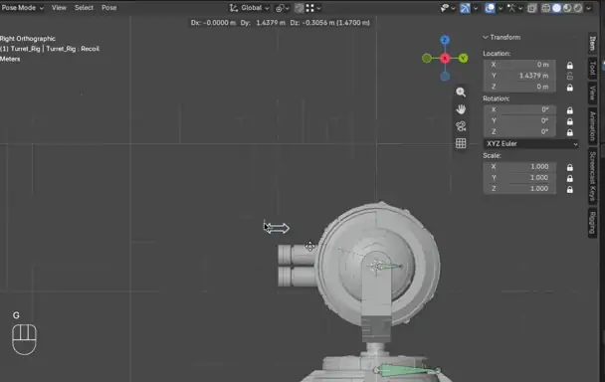Click the snapping elements grid icon
This screenshot has width=605, height=382.
pyautogui.click(x=309, y=8)
